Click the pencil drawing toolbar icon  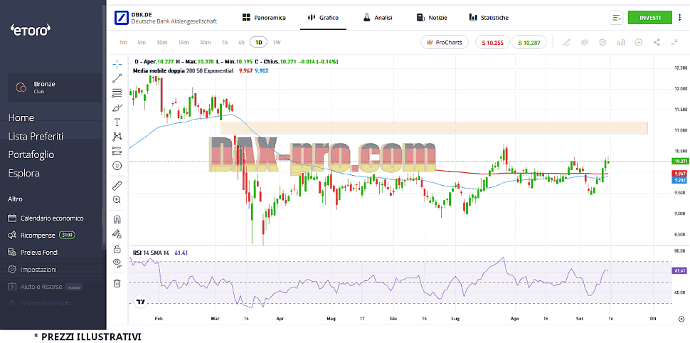(566, 42)
